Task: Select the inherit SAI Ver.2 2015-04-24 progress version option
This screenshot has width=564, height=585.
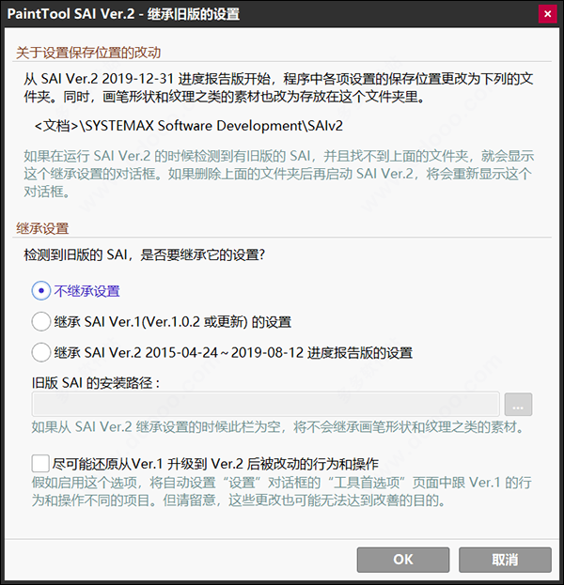Action: click(41, 352)
